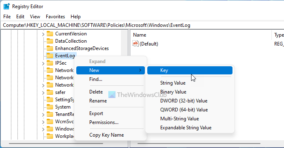Click the DataCollection folder icon

click(50, 41)
